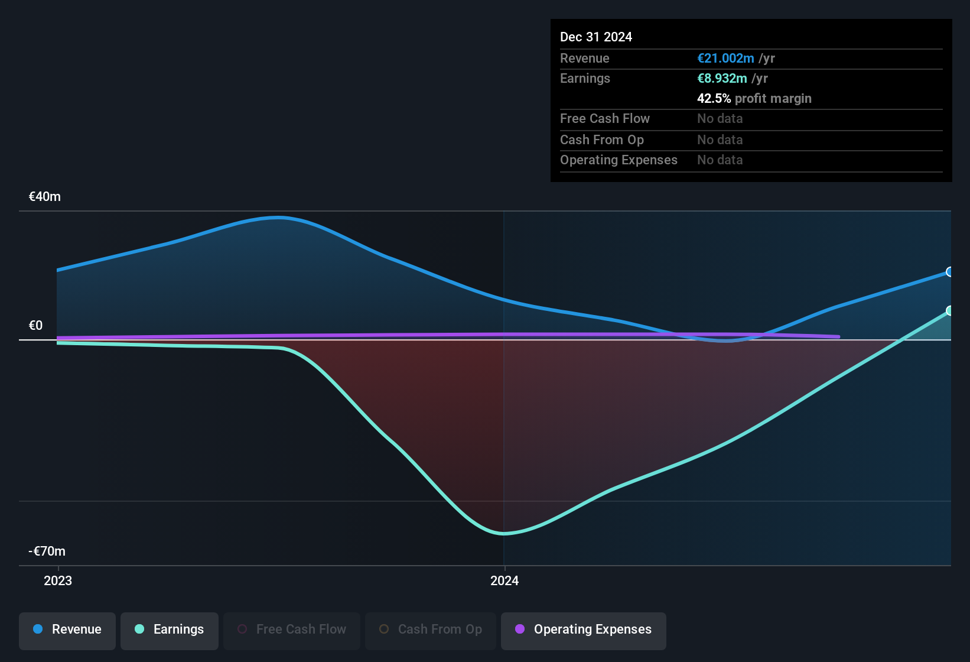970x662 pixels.
Task: Click the €0 y-axis label
Action: click(x=35, y=326)
